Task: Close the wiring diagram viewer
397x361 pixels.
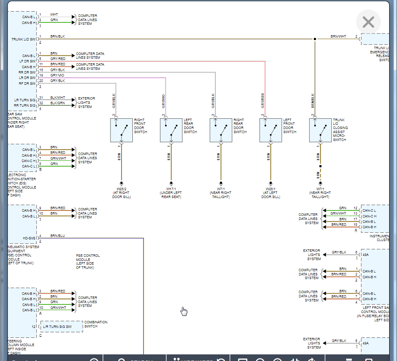Action: (368, 22)
